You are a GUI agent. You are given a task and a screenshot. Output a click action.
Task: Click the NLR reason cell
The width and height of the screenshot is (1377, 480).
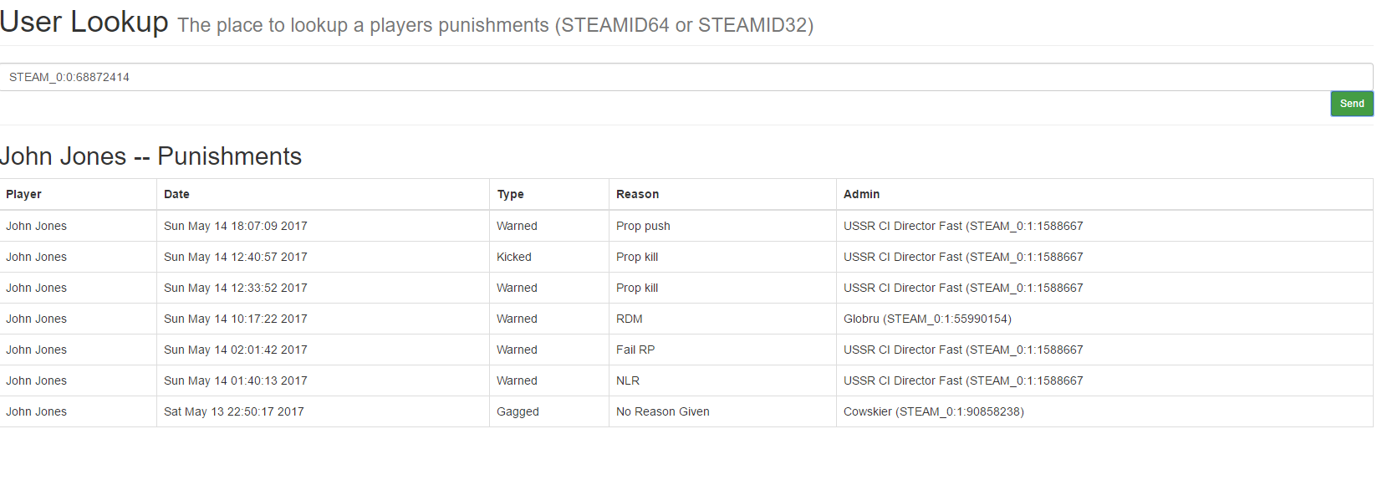click(x=628, y=380)
